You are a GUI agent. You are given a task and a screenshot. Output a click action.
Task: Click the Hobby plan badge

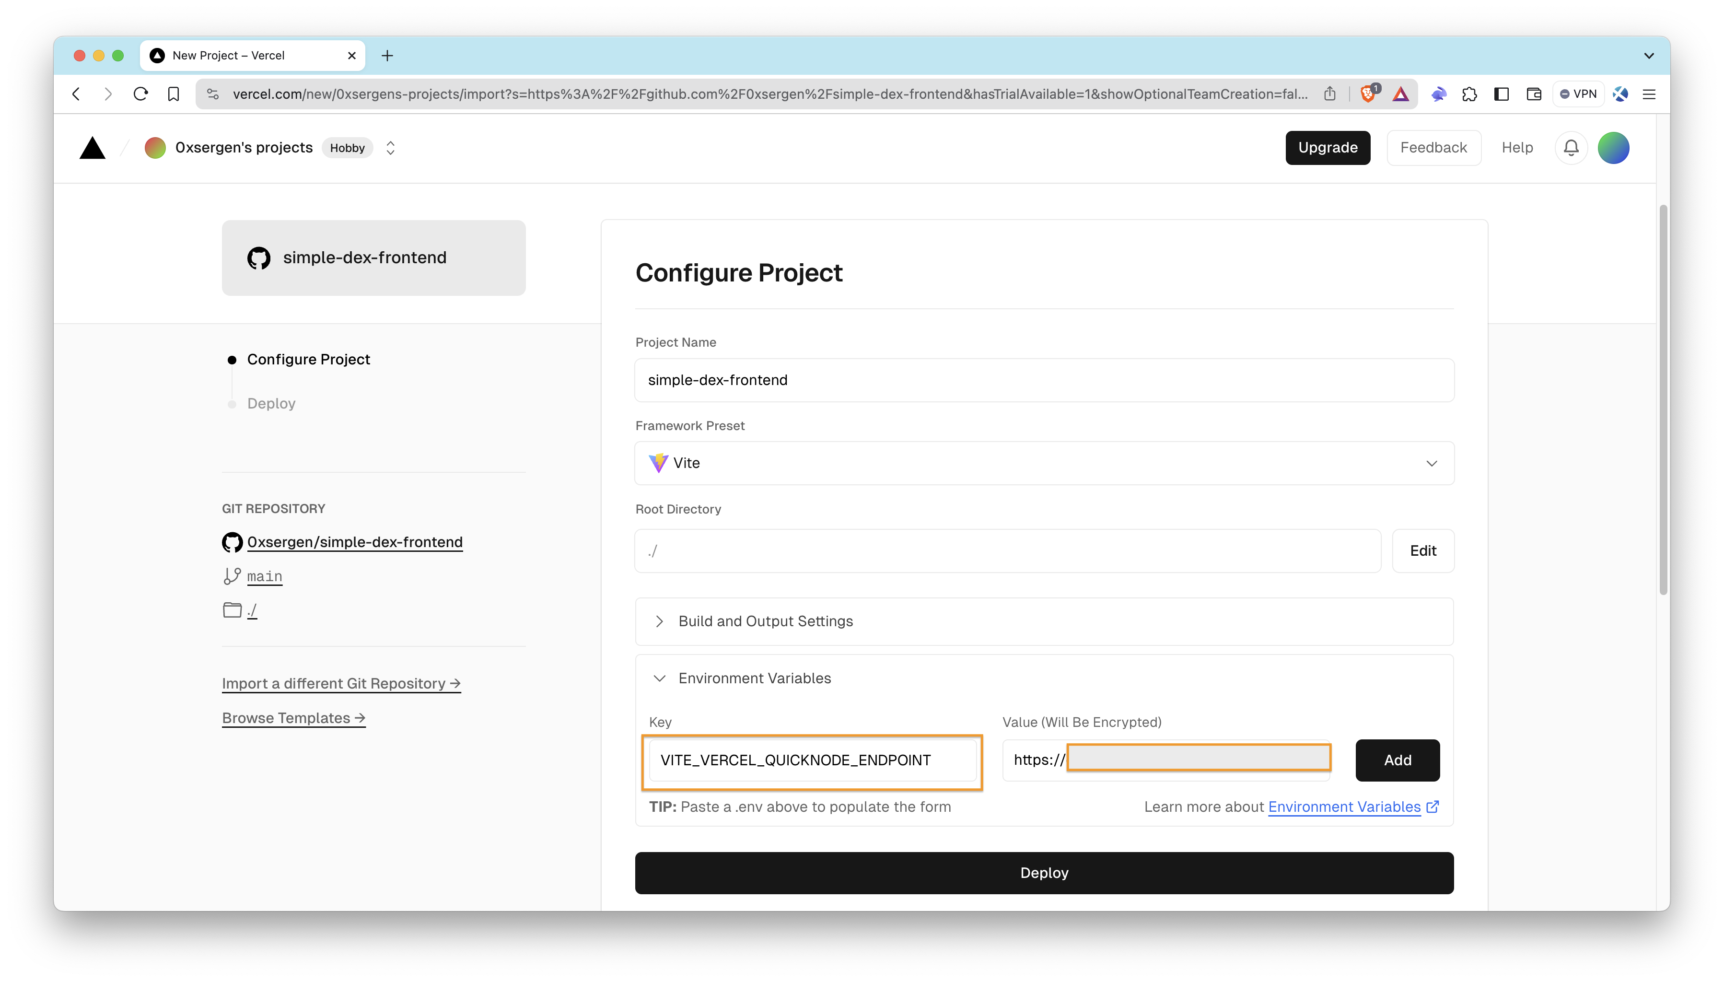click(x=347, y=148)
